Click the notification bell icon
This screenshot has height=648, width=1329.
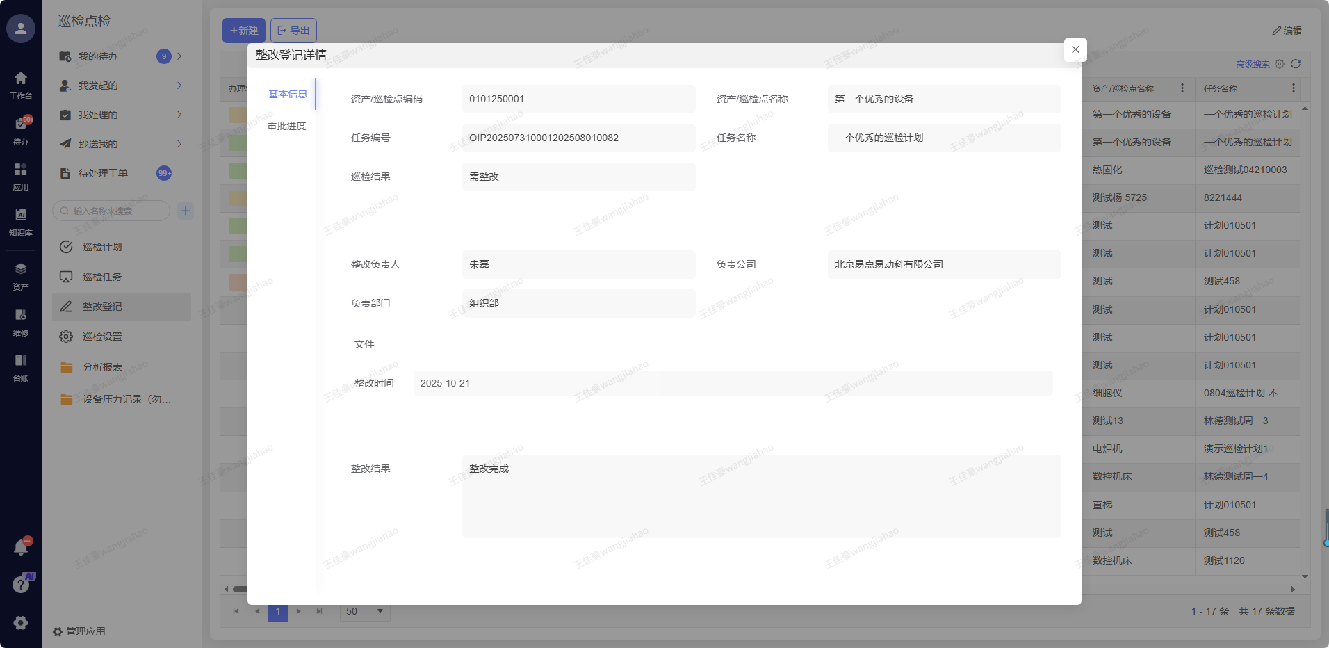(x=21, y=547)
